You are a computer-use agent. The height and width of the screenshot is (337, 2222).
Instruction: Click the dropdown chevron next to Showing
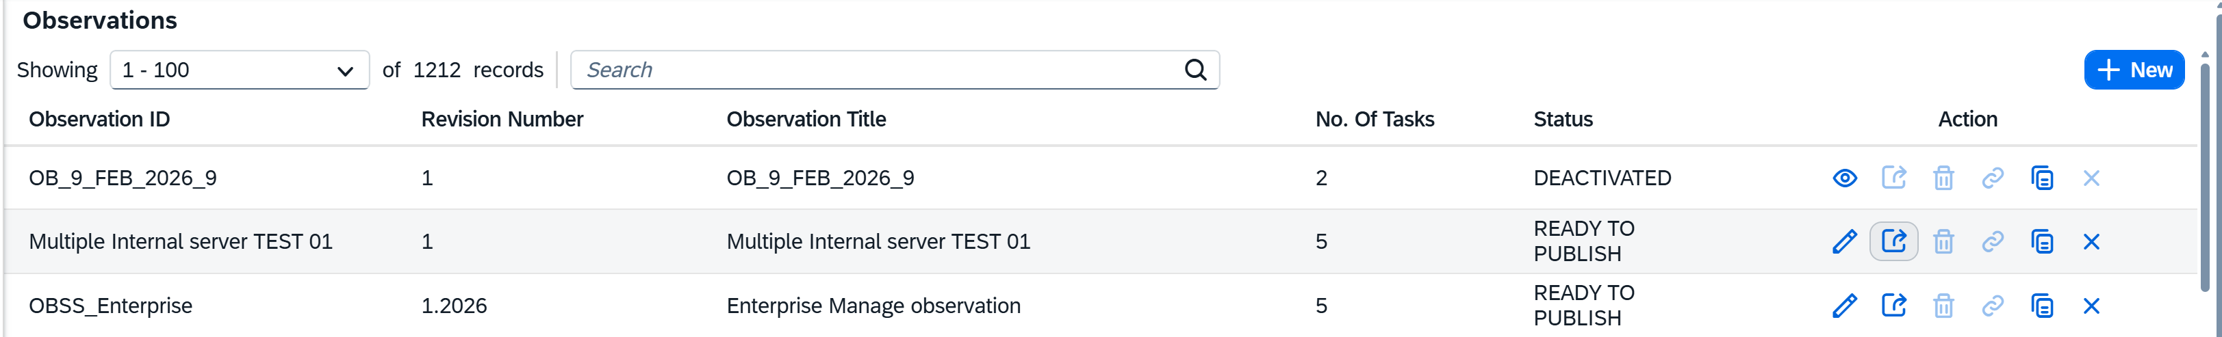pos(345,72)
